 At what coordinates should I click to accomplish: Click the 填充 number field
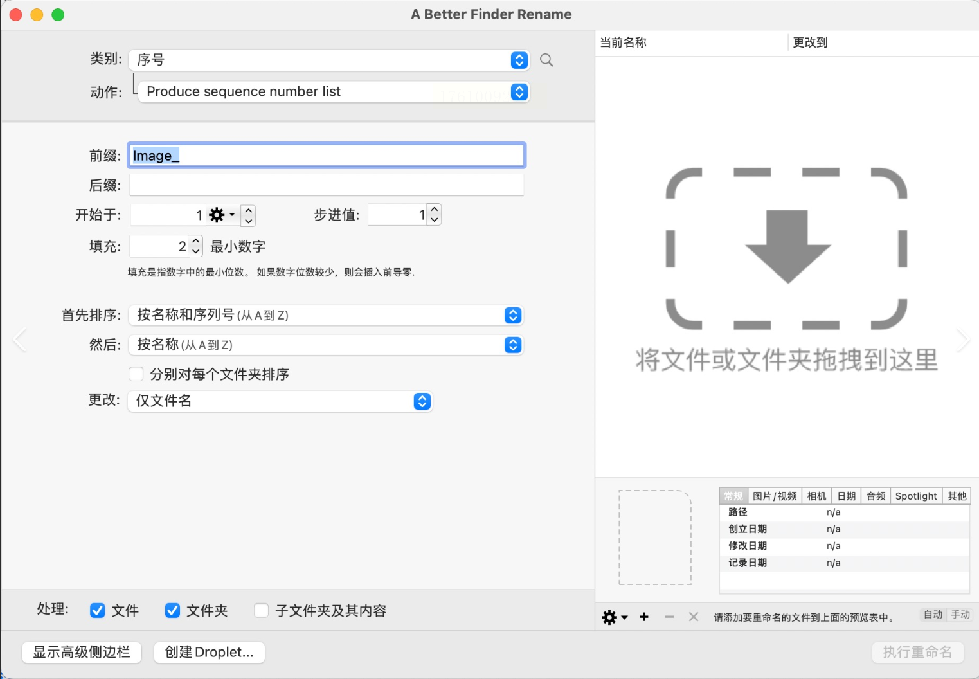[159, 246]
